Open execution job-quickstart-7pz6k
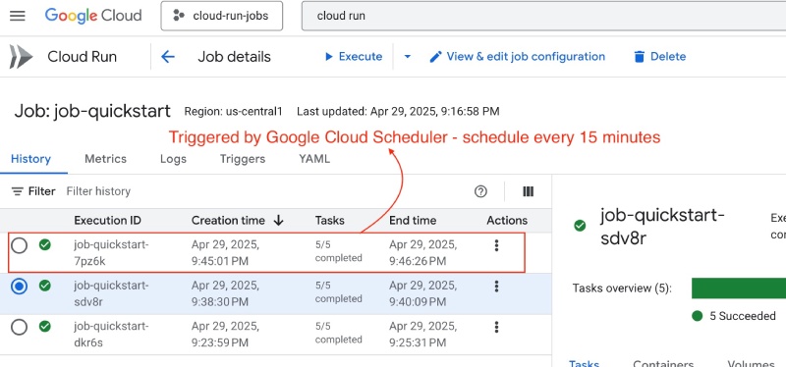Viewport: 786px width, 367px height. point(111,253)
